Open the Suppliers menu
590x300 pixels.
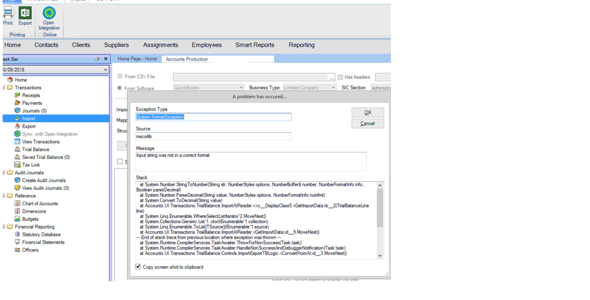116,45
